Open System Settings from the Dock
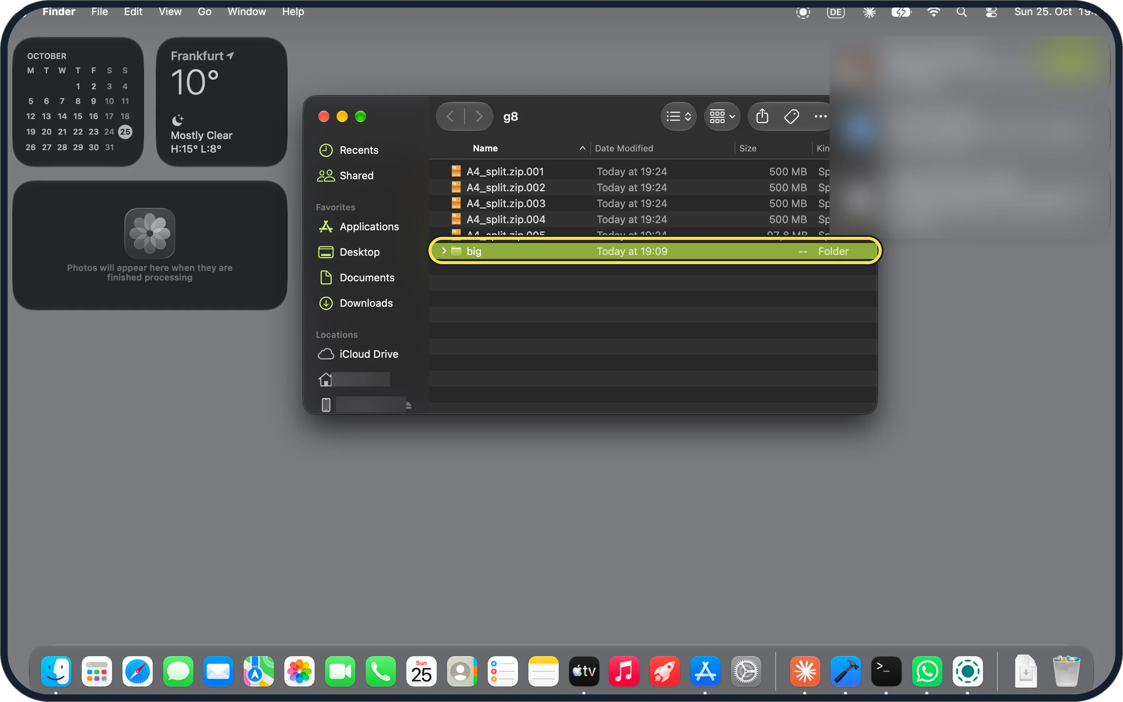The width and height of the screenshot is (1123, 702). tap(746, 671)
